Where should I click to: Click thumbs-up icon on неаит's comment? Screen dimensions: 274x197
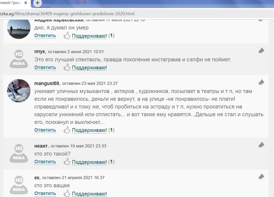(67, 162)
